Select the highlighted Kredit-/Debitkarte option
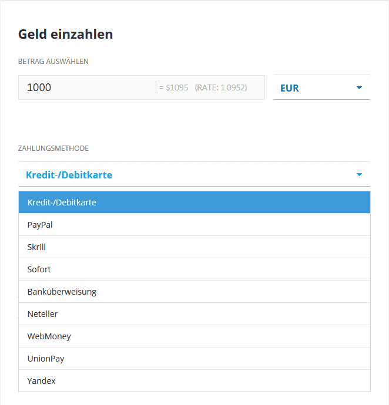The height and width of the screenshot is (405, 389). coord(194,203)
